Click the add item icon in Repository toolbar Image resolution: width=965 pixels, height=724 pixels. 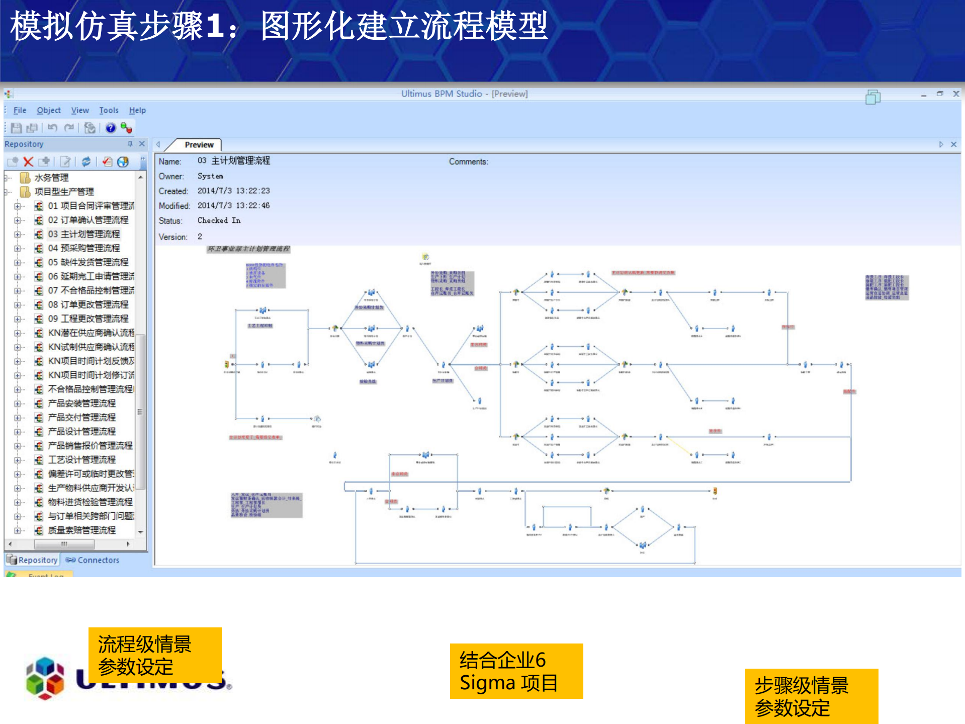(44, 162)
